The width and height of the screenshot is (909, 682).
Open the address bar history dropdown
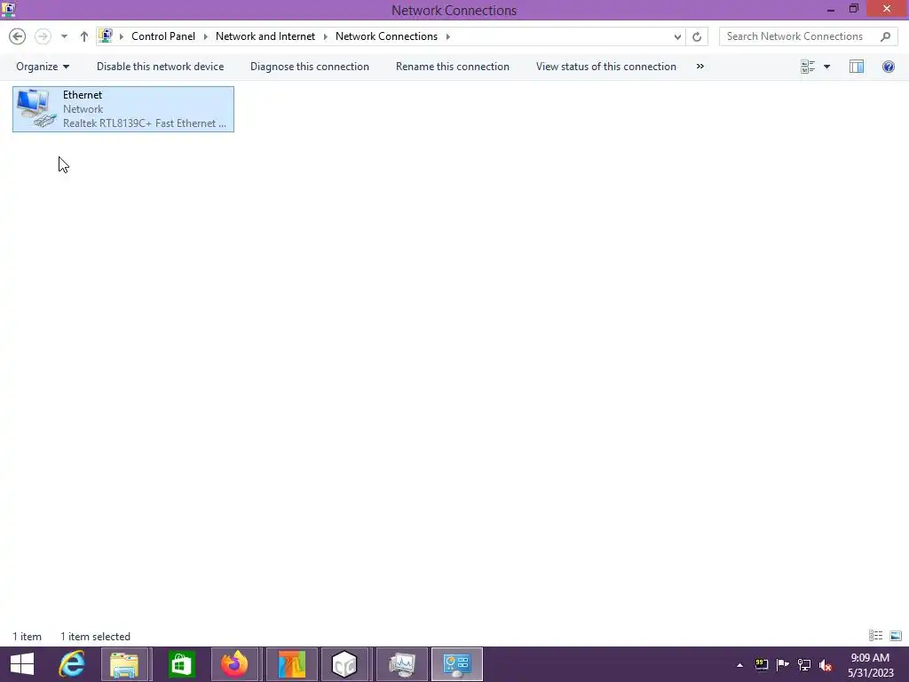677,36
